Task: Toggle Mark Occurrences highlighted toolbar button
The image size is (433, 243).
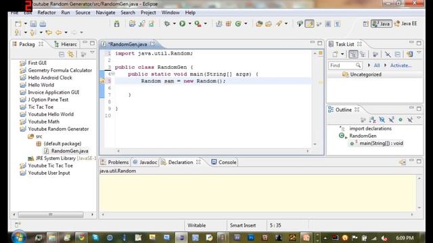Action: tap(310, 24)
